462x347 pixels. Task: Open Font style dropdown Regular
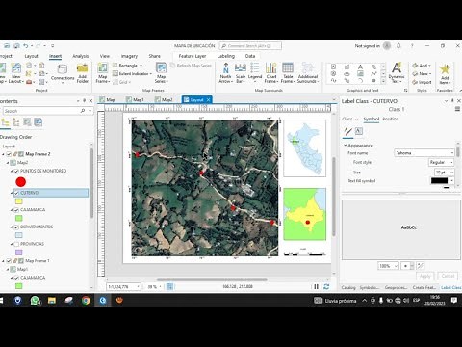point(441,162)
